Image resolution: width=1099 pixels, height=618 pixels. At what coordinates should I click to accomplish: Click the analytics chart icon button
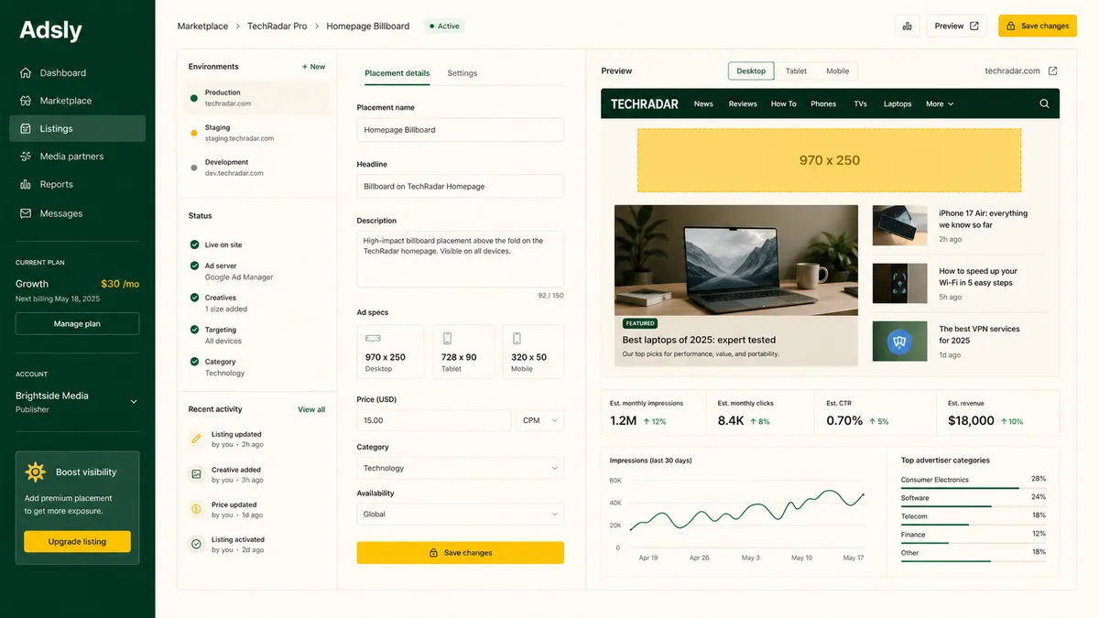click(x=907, y=26)
